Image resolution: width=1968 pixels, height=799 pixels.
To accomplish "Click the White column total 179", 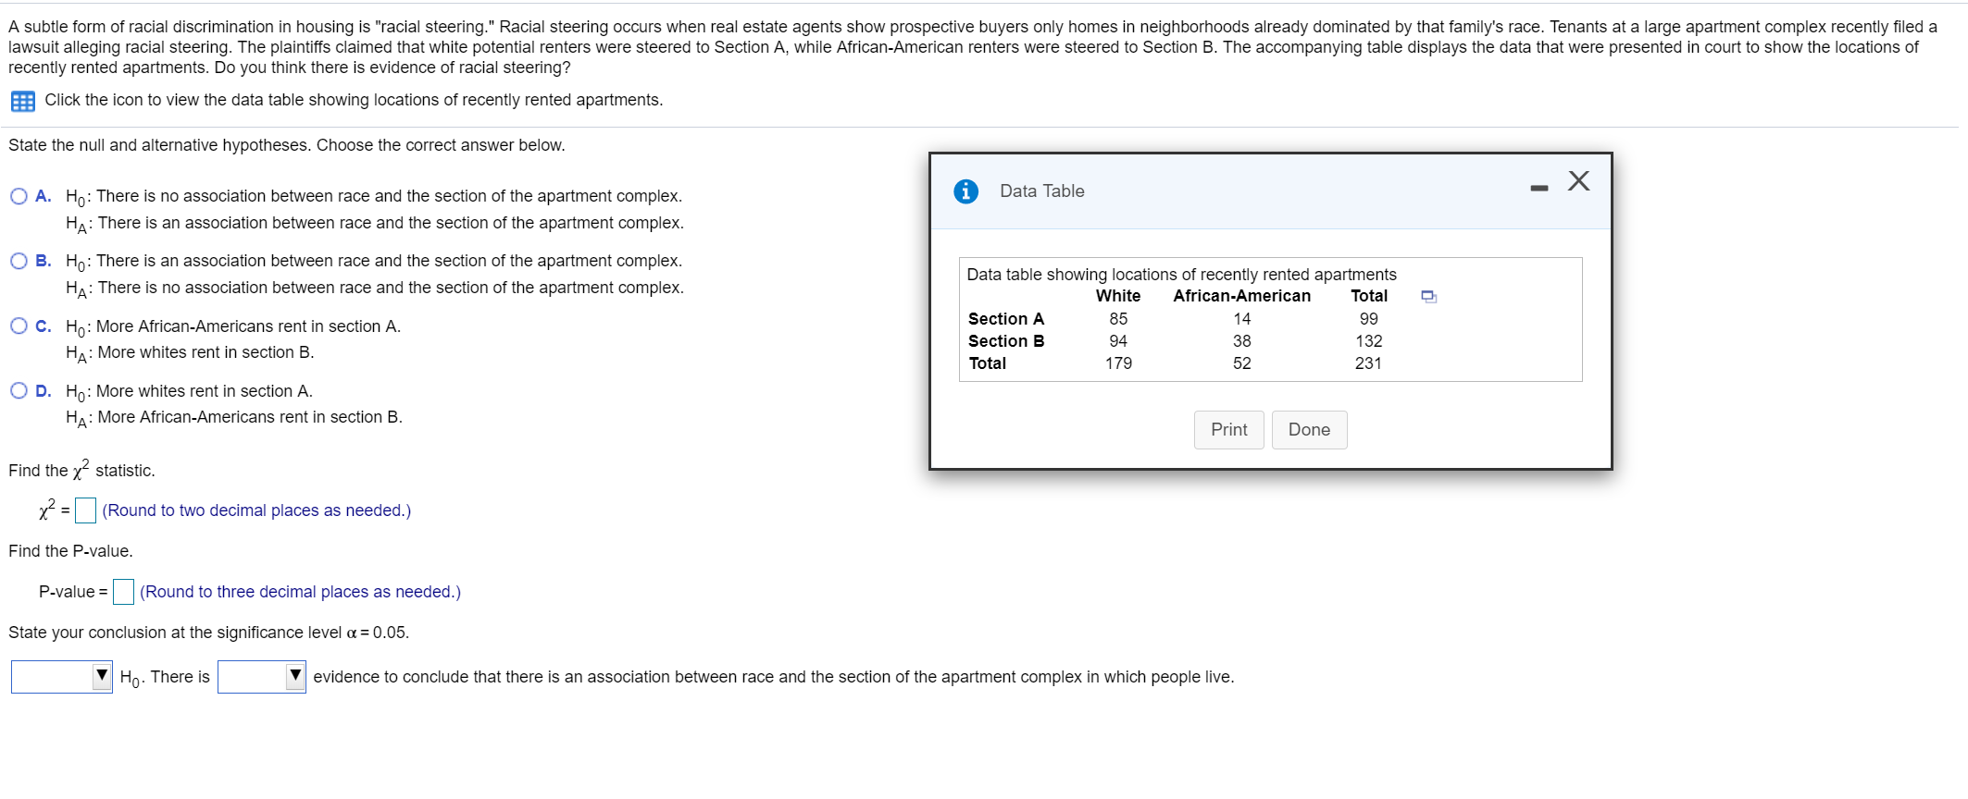I will click(1118, 363).
